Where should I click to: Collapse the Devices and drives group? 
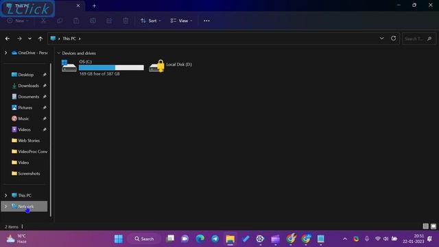coord(59,53)
